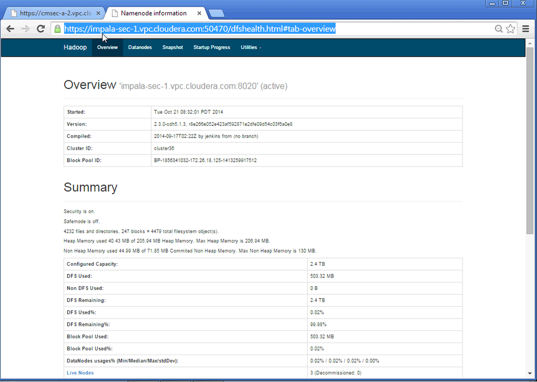The height and width of the screenshot is (382, 537).
Task: Click the Cluster ID value 'cluster36'
Action: click(x=164, y=148)
